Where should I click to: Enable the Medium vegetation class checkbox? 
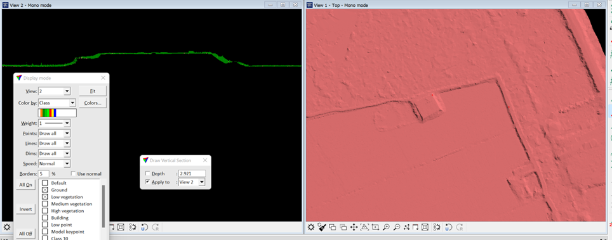point(45,204)
